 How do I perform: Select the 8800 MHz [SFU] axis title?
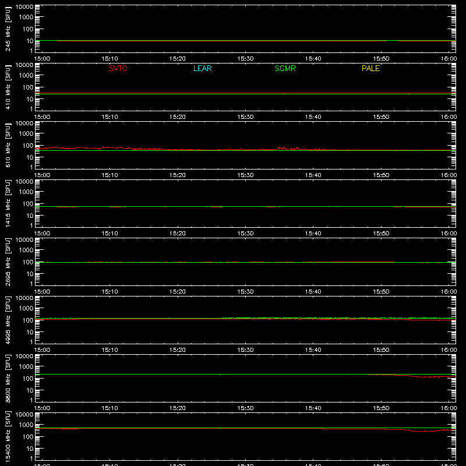point(8,378)
